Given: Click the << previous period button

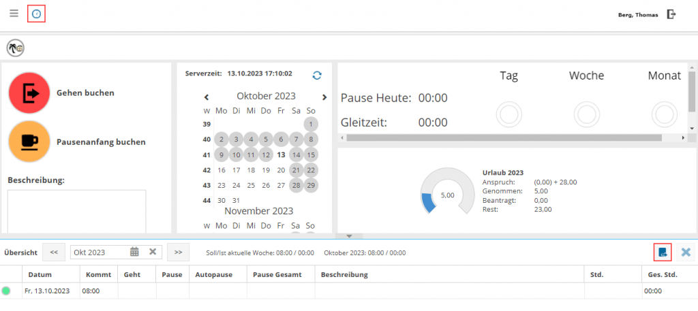Looking at the screenshot, I should pyautogui.click(x=54, y=252).
